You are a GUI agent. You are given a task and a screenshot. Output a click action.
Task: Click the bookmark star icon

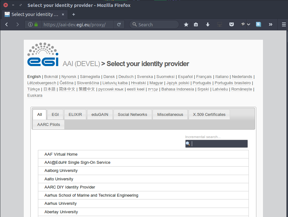coord(186,24)
